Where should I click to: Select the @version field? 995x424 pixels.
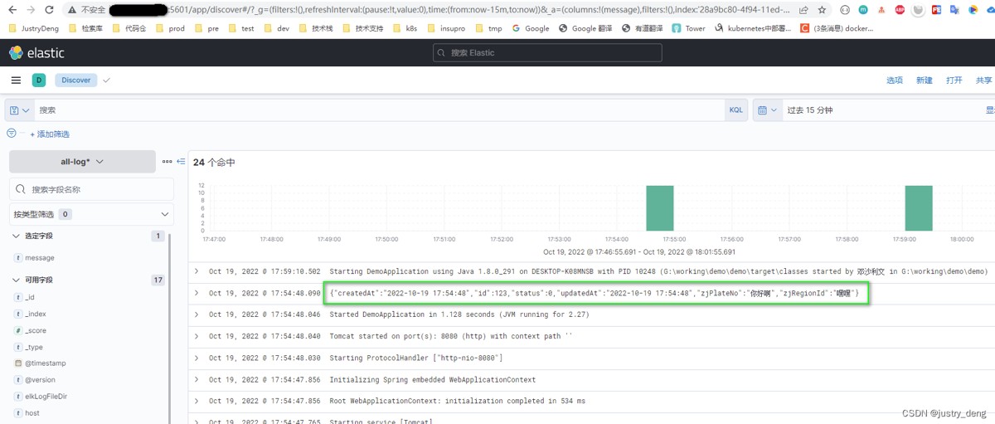click(41, 380)
